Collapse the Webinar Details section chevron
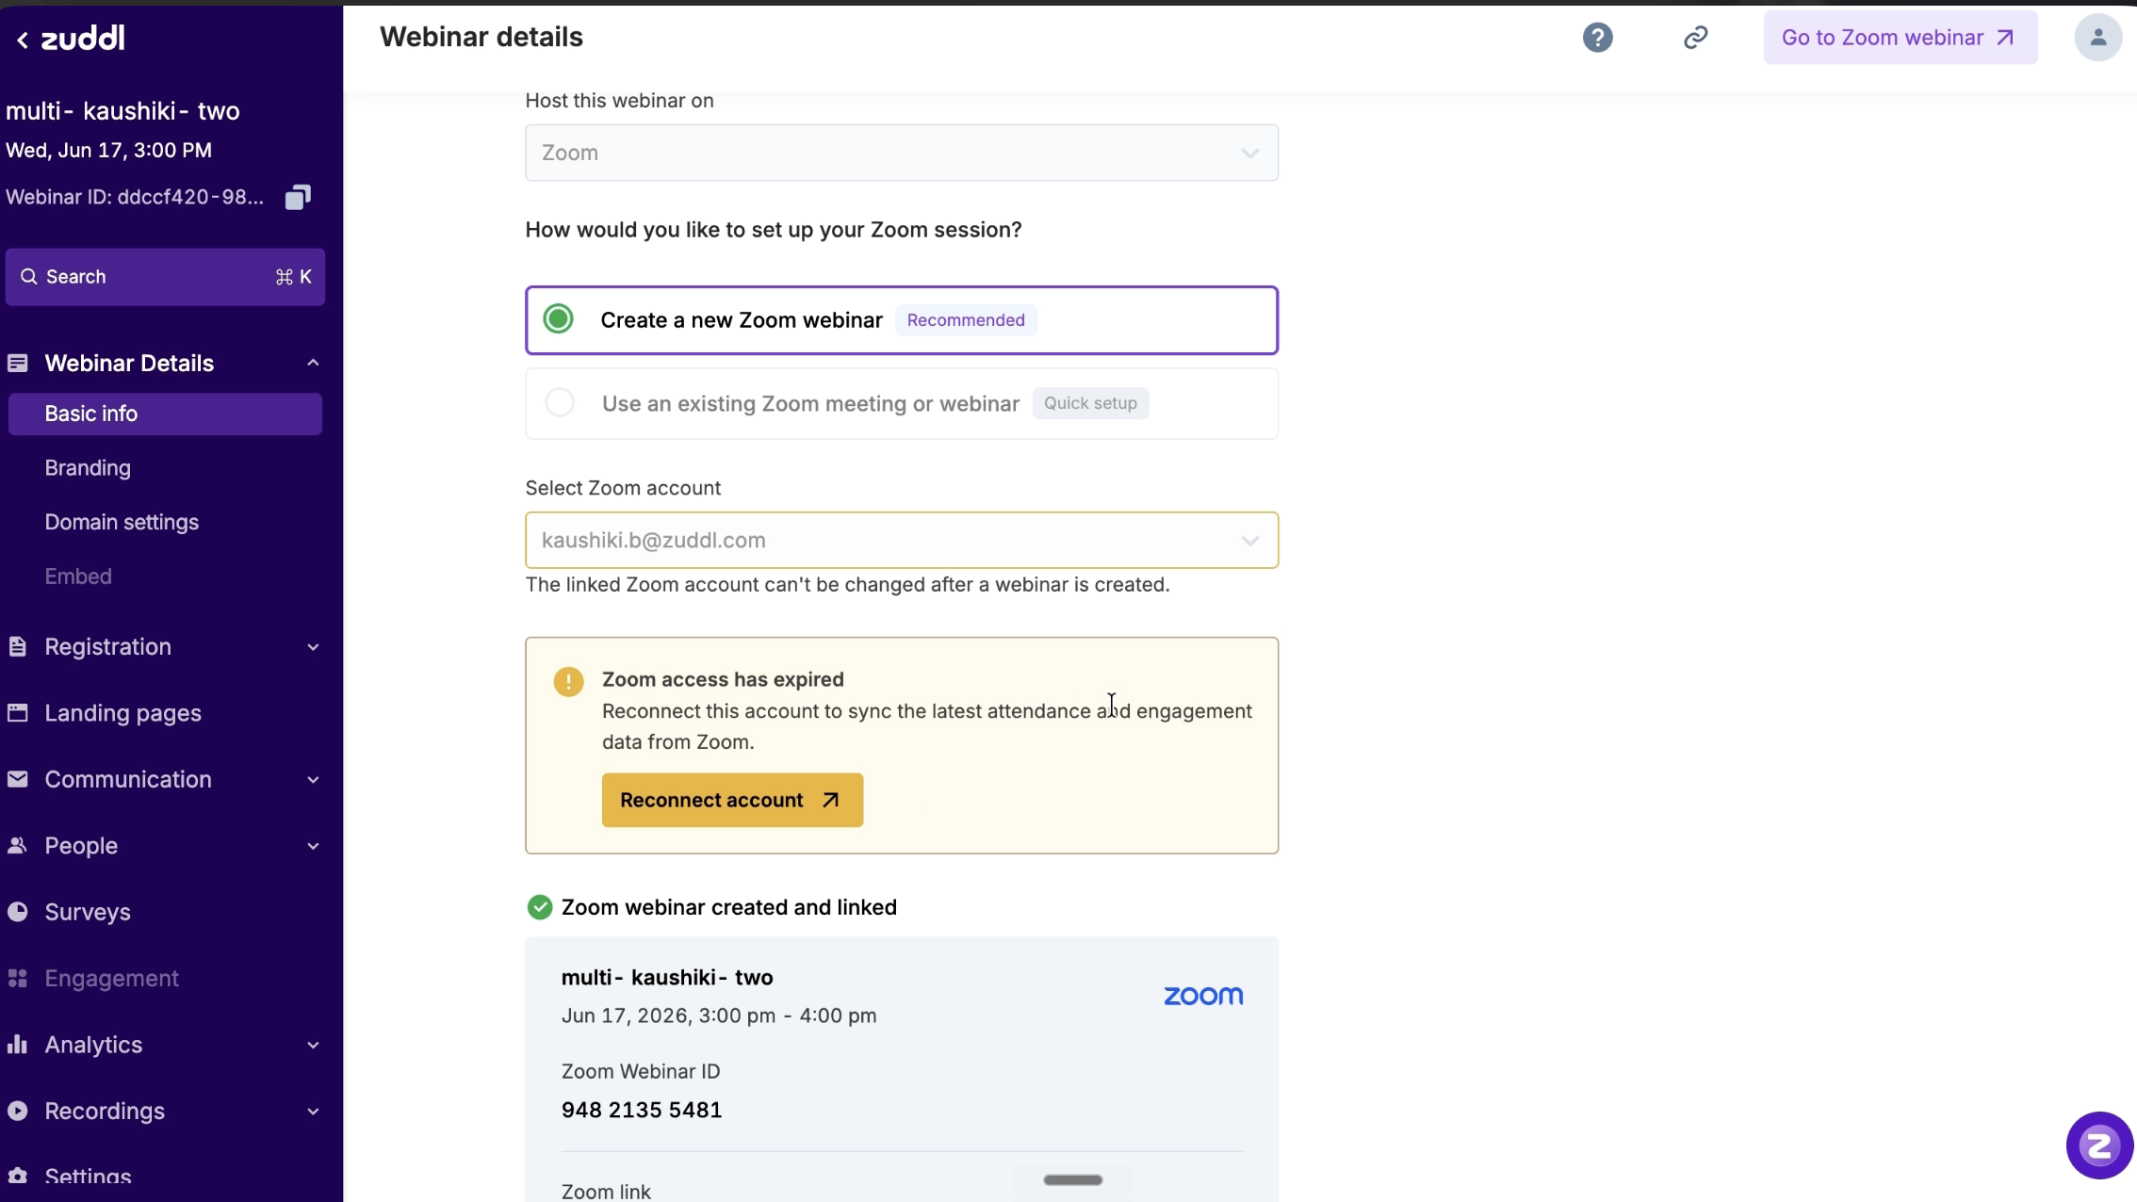 [313, 364]
